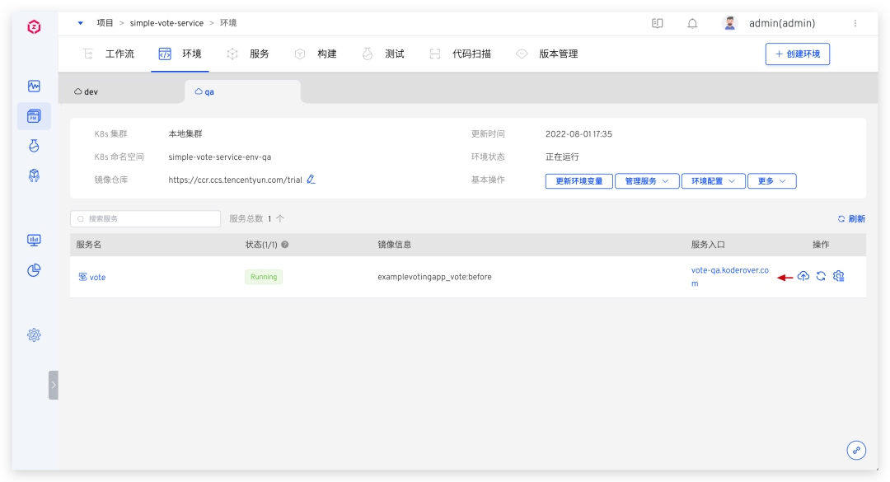This screenshot has height=482, width=890.
Task: Switch to the 工作流 tab
Action: point(109,54)
